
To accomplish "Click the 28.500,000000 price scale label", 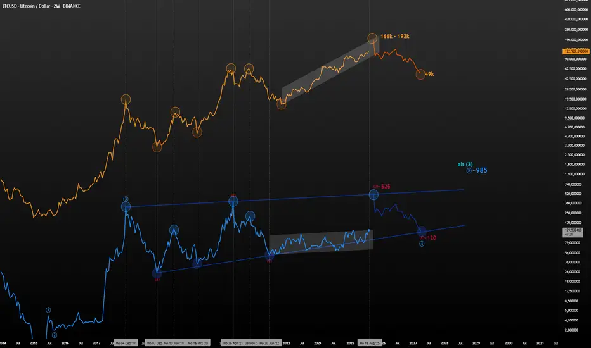I will [x=576, y=89].
